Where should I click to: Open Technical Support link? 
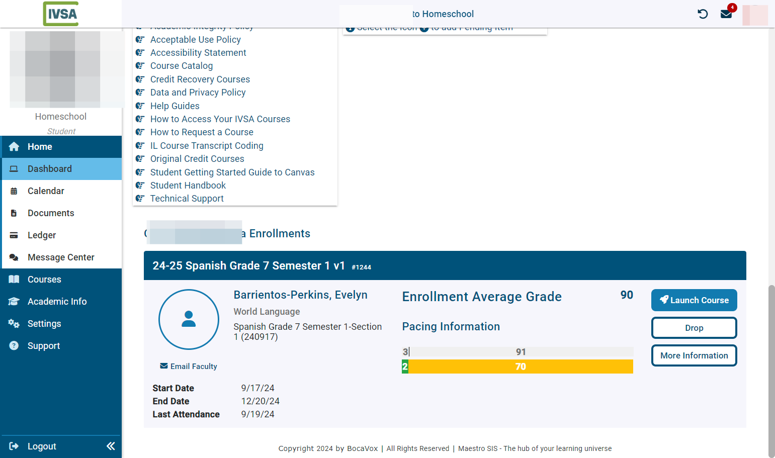[187, 199]
